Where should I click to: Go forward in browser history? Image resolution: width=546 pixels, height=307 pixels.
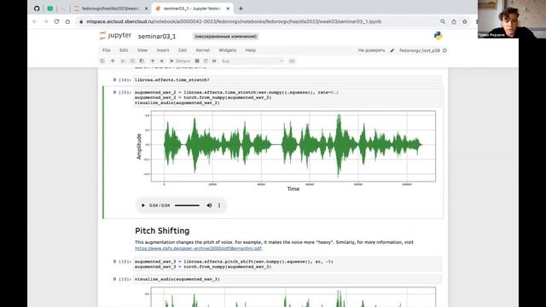45,21
